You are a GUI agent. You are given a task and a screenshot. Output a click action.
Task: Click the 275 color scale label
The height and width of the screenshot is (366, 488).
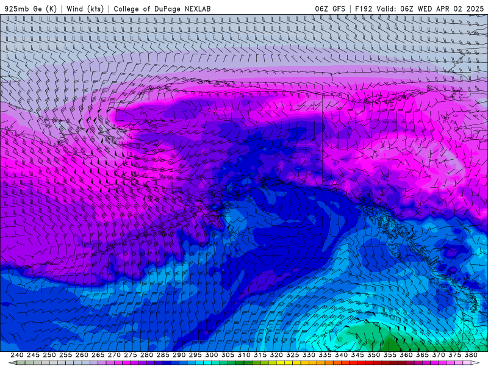pos(131,355)
